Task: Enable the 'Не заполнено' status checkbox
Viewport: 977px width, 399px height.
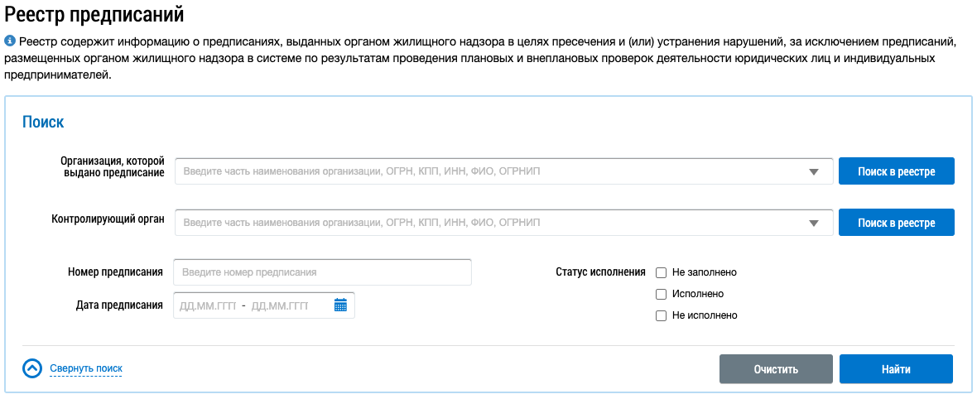Action: (x=661, y=272)
